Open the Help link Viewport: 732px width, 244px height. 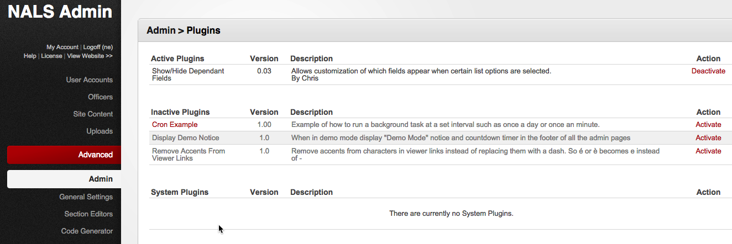tap(30, 56)
